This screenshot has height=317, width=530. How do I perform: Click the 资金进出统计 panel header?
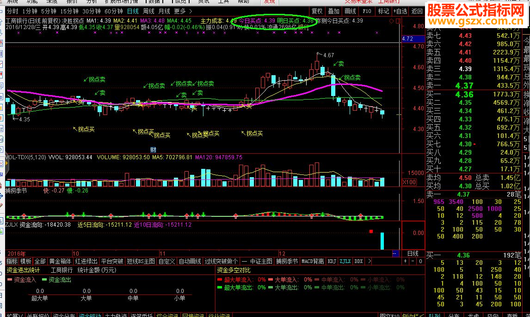click(23, 270)
